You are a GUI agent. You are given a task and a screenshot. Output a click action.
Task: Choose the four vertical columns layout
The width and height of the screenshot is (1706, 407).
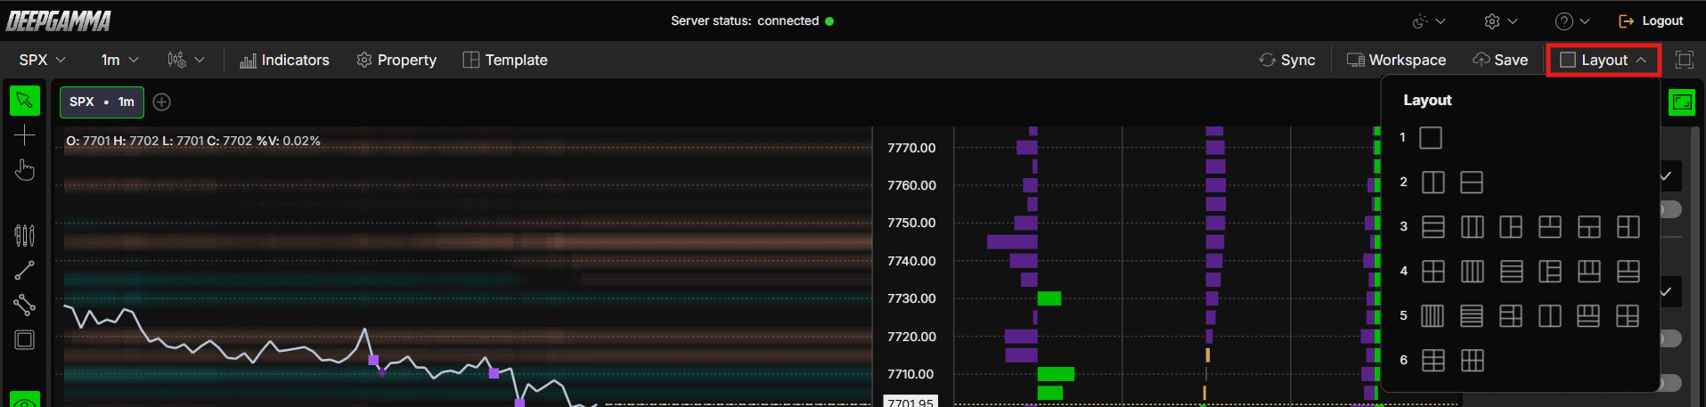pyautogui.click(x=1473, y=272)
